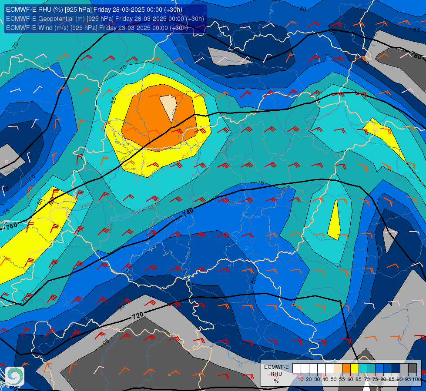Select the ECMWF-E Wind (m/s) title line

(x=97, y=28)
